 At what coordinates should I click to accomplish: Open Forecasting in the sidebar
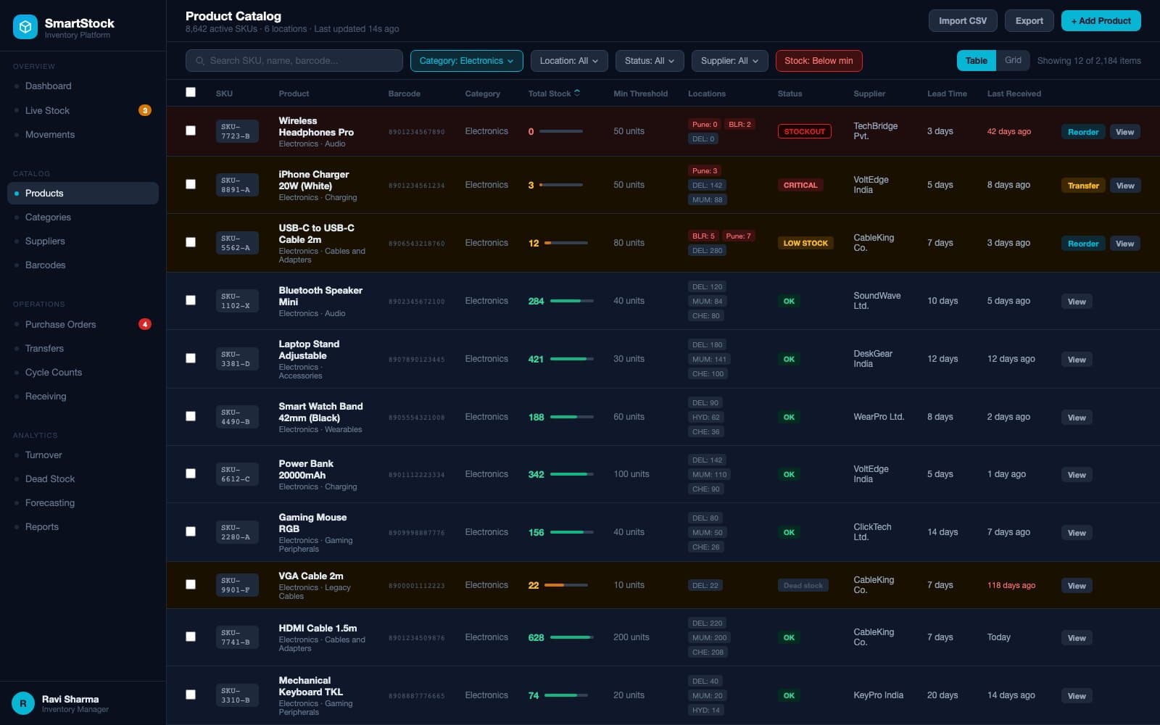click(83, 502)
